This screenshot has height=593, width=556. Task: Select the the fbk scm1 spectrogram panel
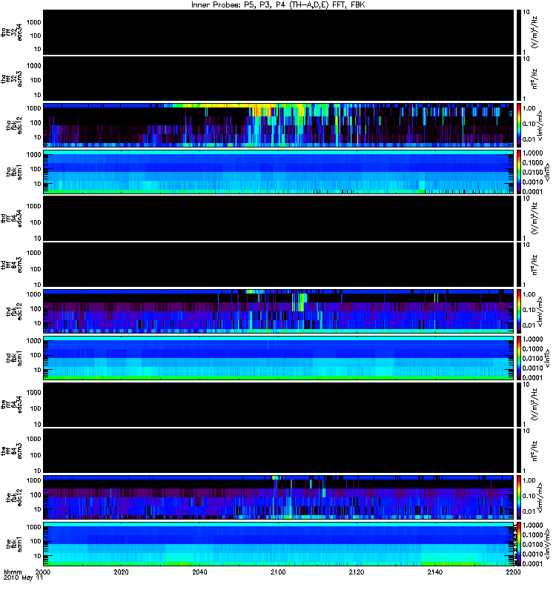coord(279,544)
